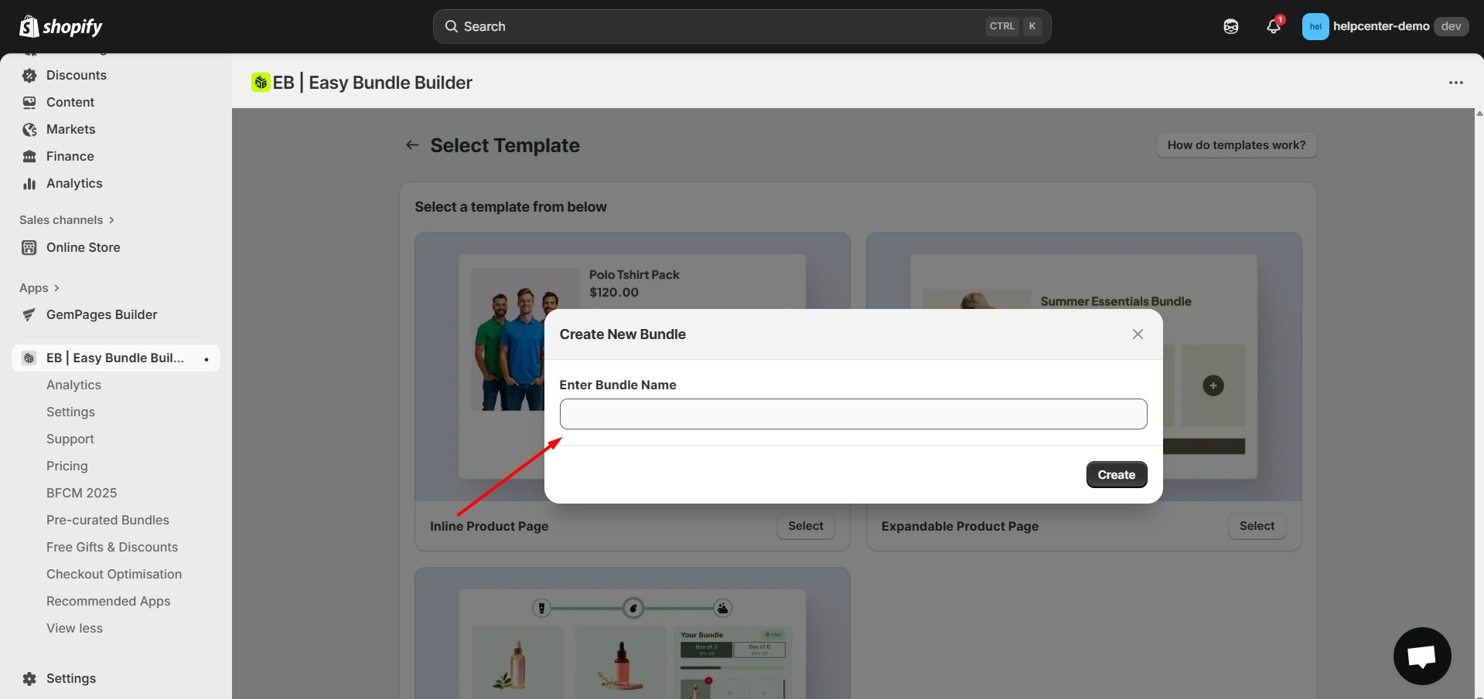The image size is (1484, 699).
Task: Click the Create button
Action: tap(1117, 475)
